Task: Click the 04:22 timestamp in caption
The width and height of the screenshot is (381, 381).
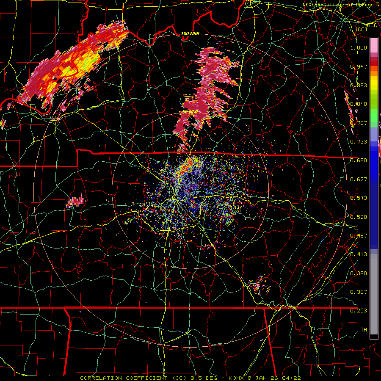Action: tap(291, 378)
